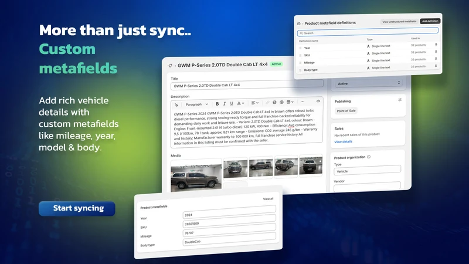Viewport: 469px width, 264px height.
Task: Open the insert table dropdown
Action: 290,101
